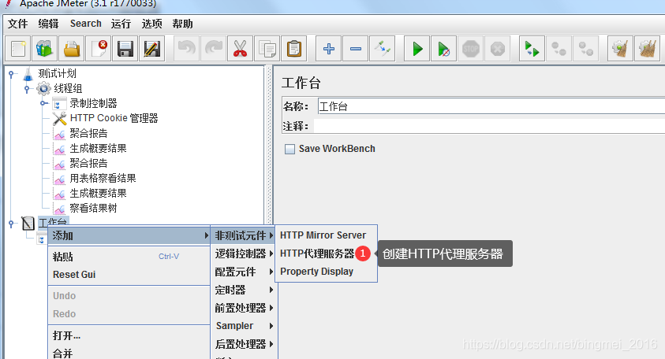Viewport: 665px width, 359px height.
Task: Open the 定时器 submenu
Action: [x=244, y=290]
